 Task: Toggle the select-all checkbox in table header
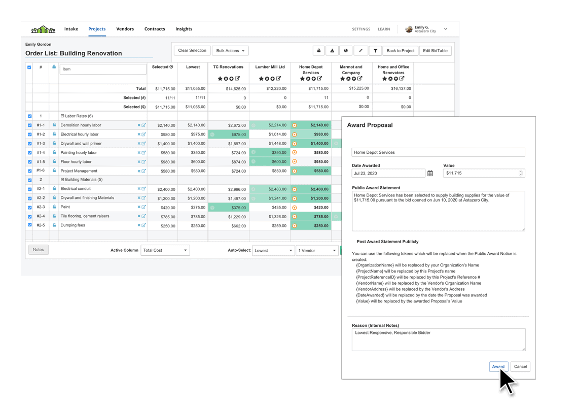tap(29, 67)
